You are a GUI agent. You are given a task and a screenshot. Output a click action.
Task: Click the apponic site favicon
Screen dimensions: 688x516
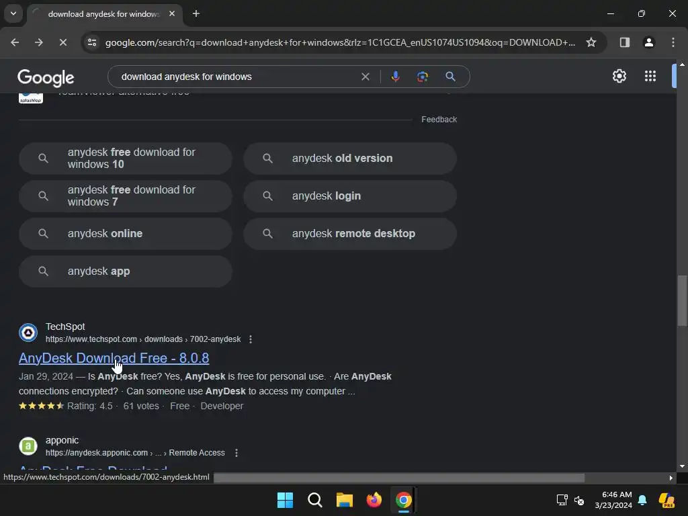(28, 446)
